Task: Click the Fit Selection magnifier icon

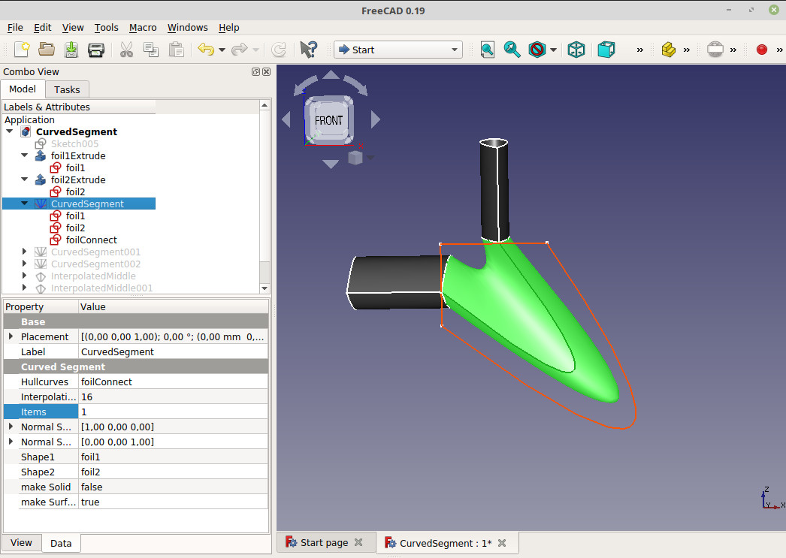Action: coord(512,50)
